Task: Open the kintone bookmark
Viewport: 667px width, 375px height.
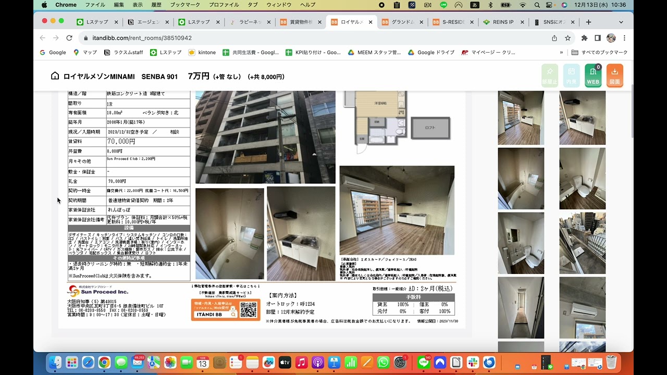Action: coord(202,52)
